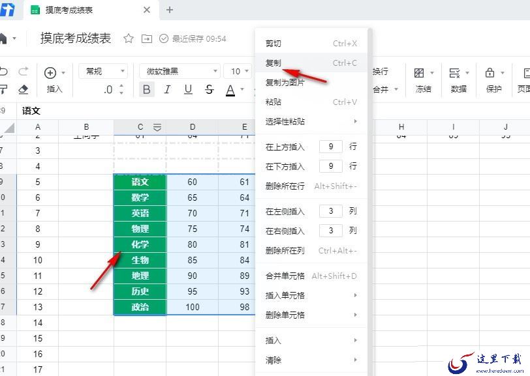
Task: Open the font size 10 dropdown
Action: tap(239, 71)
